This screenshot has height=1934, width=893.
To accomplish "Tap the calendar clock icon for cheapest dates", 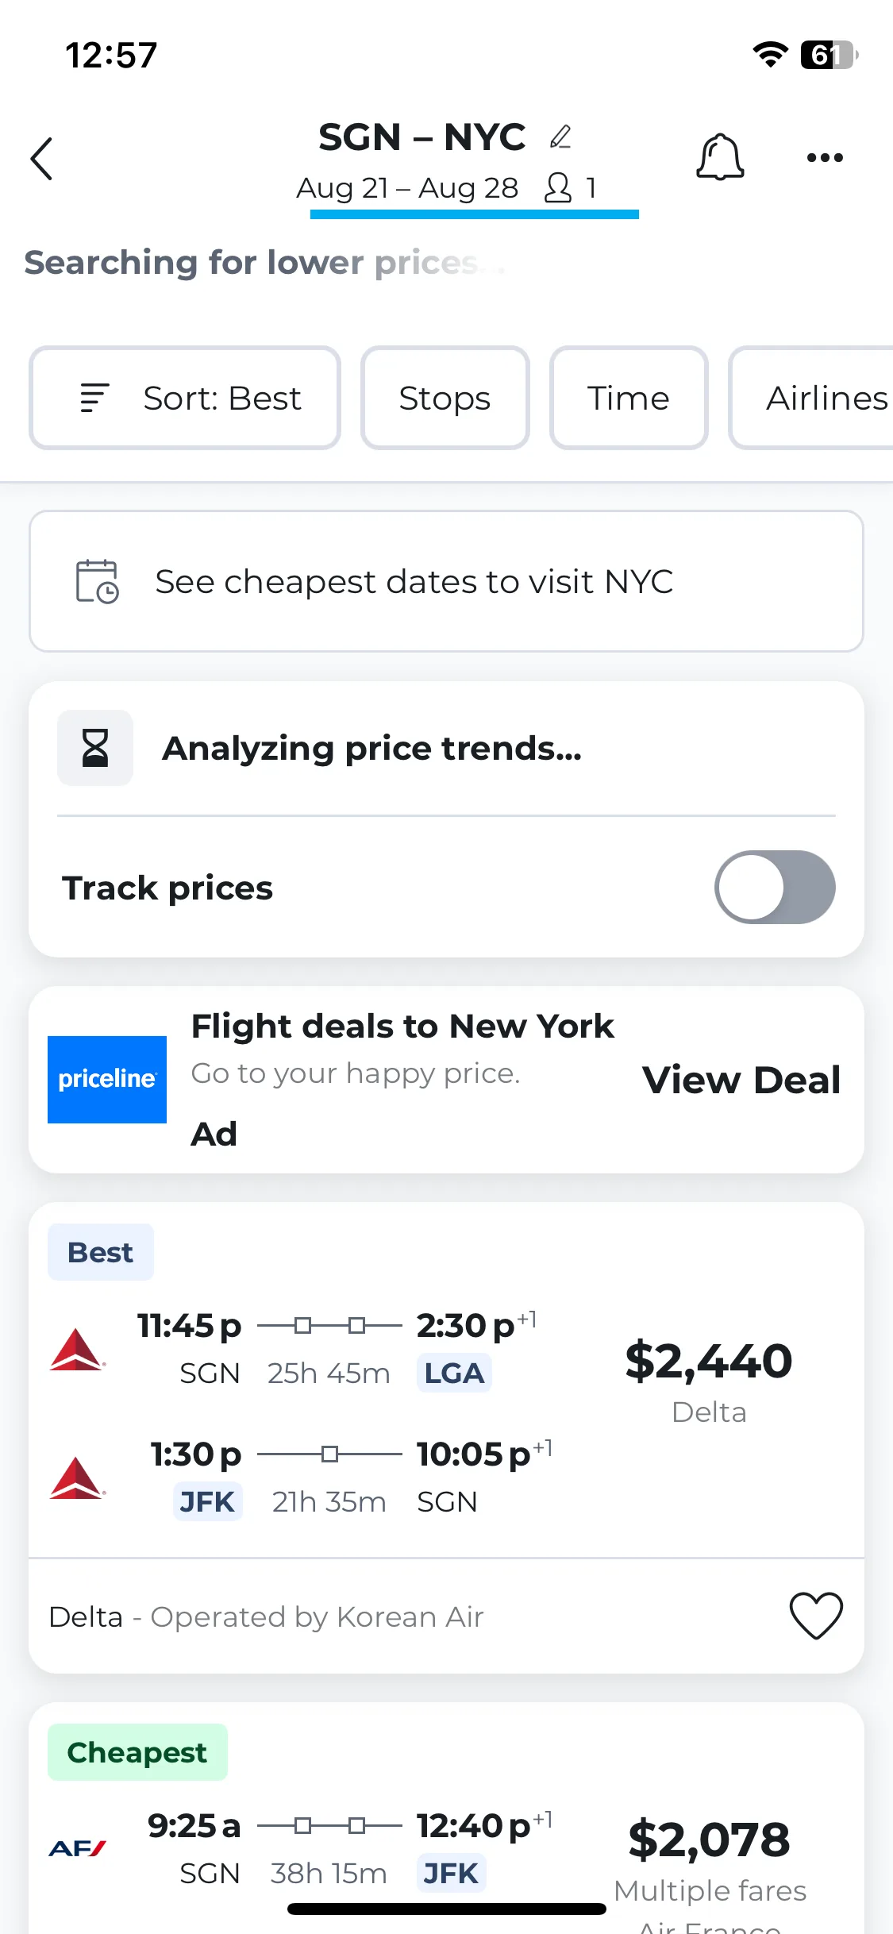I will pos(97,581).
